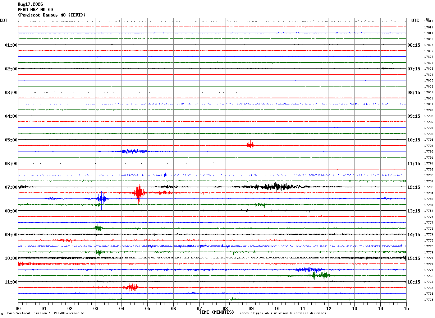Image resolution: width=435 pixels, height=318 pixels.
Task: Click the big red spike below 07:00 trace
Action: [139, 193]
